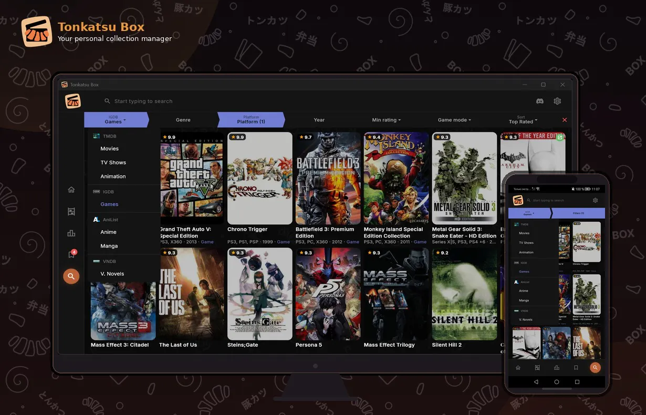The height and width of the screenshot is (415, 646).
Task: Tap Movies in phone source menu
Action: click(x=524, y=233)
